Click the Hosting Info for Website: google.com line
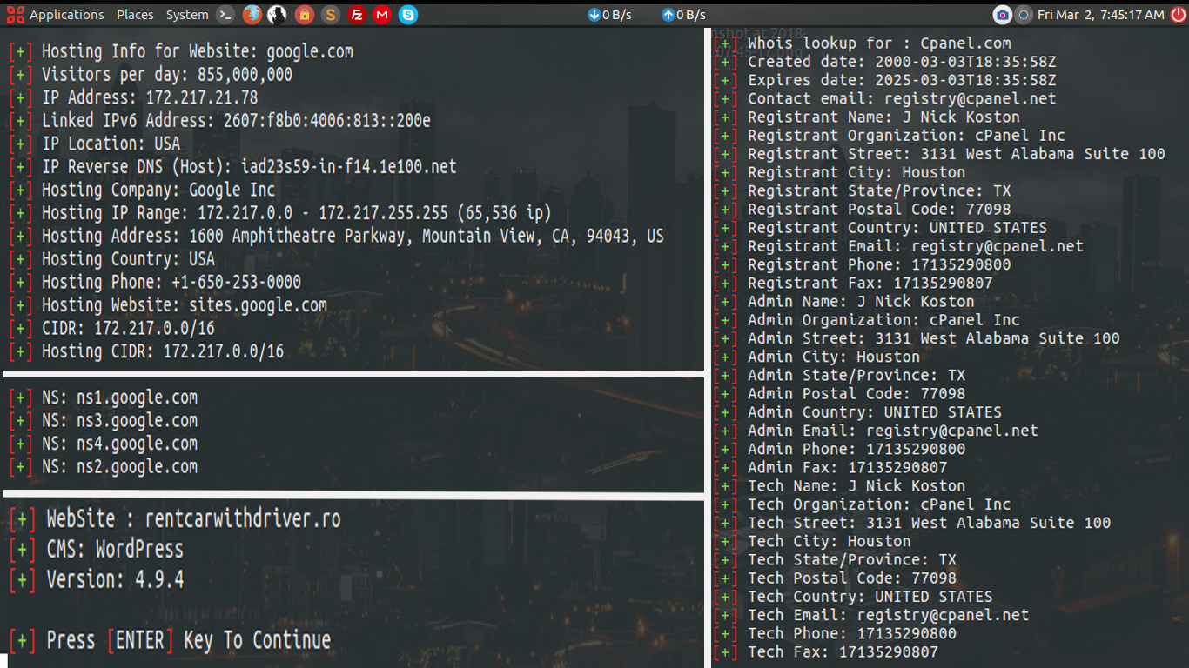 pyautogui.click(x=181, y=51)
